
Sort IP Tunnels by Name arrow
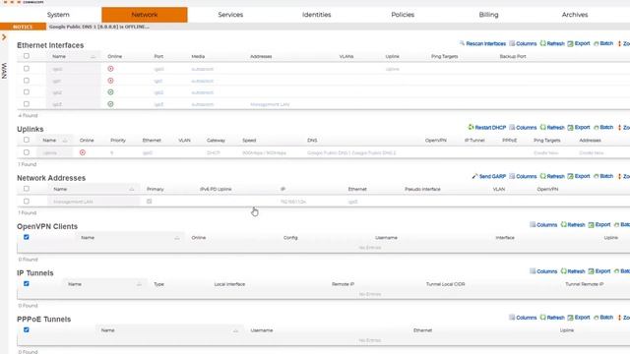point(139,284)
